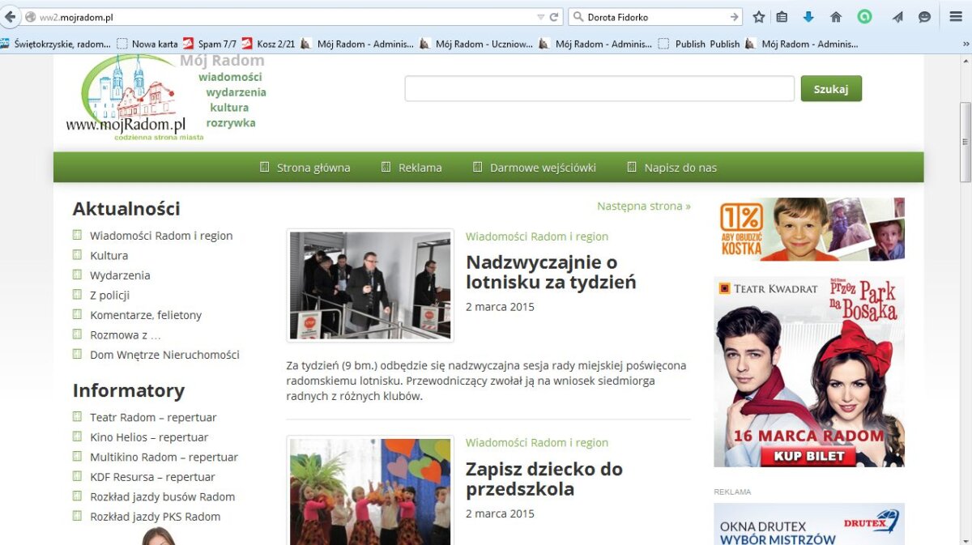
Task: Click the browser search box containing Dorota Fidorko
Action: (x=656, y=17)
